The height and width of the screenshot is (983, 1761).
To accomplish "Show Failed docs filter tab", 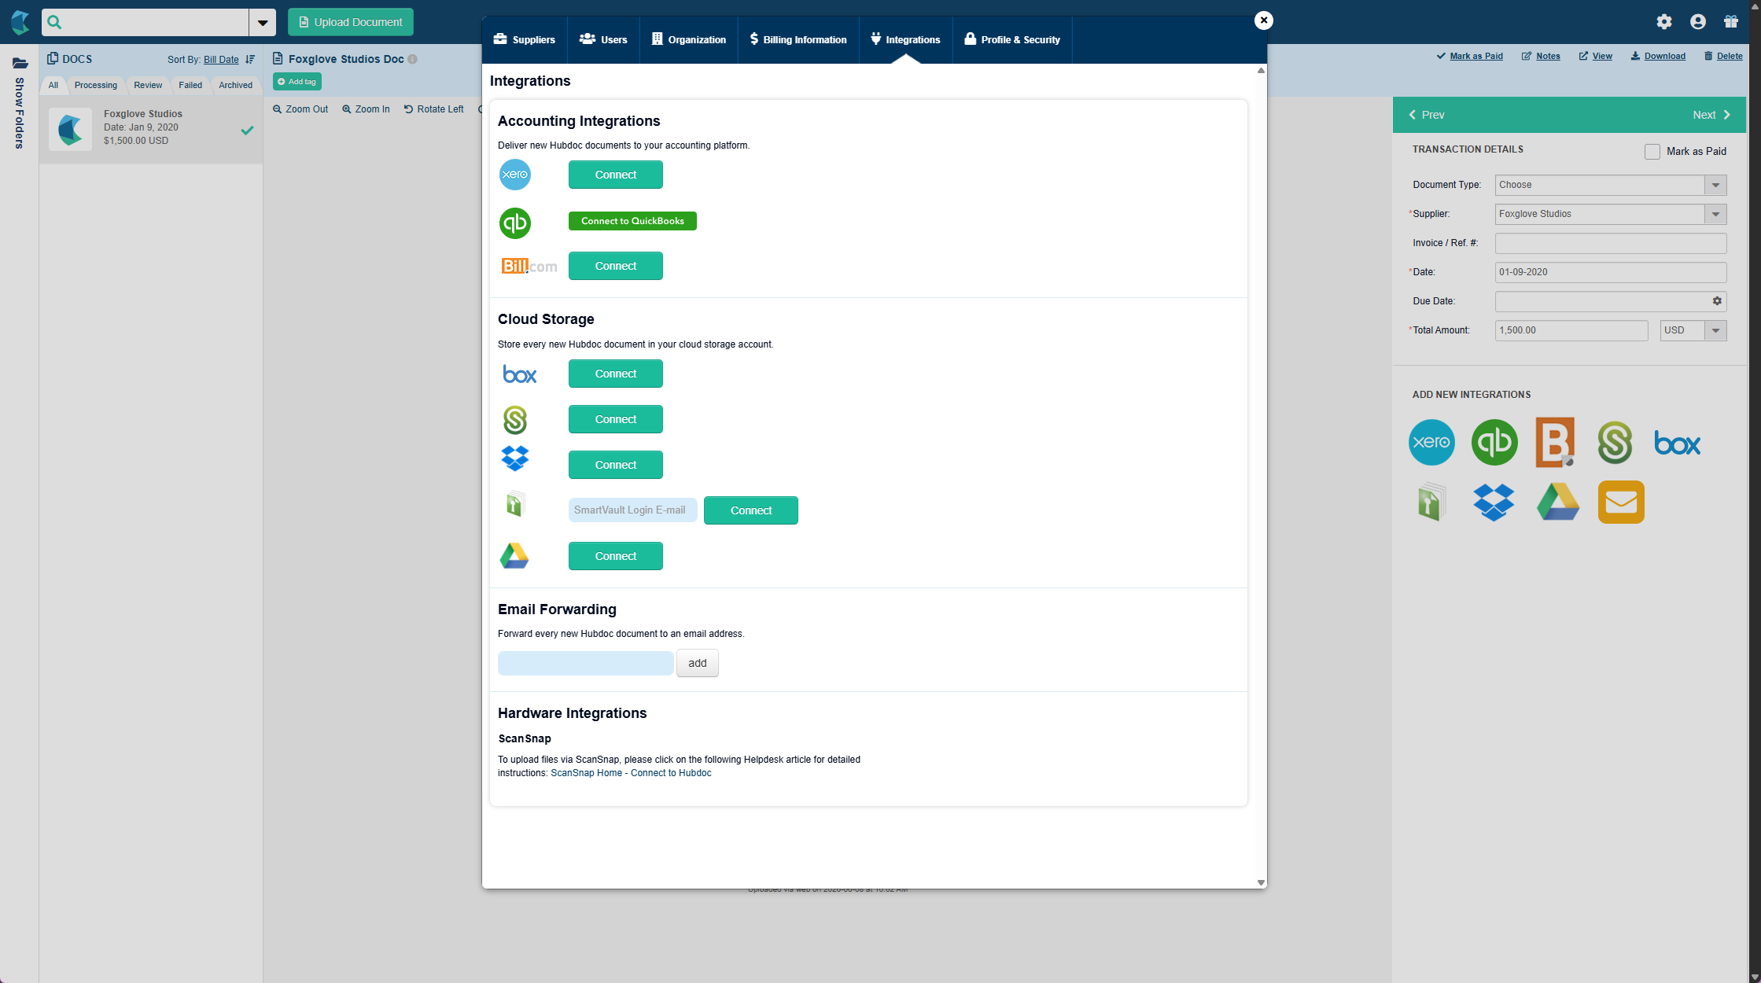I will (190, 85).
